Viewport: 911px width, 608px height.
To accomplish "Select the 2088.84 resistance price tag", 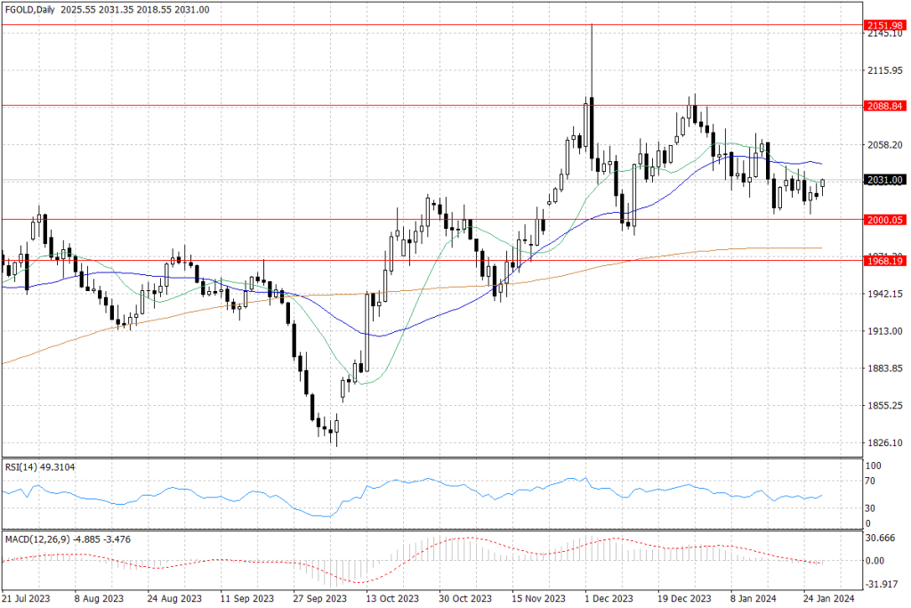I will tap(883, 105).
